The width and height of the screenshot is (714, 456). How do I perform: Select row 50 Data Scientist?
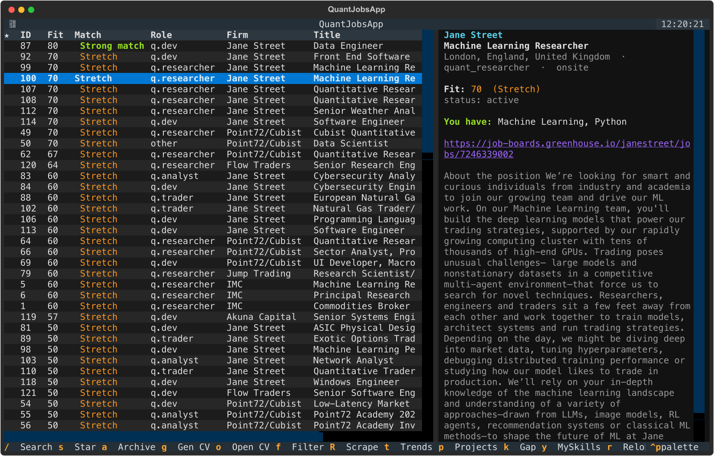coord(213,144)
